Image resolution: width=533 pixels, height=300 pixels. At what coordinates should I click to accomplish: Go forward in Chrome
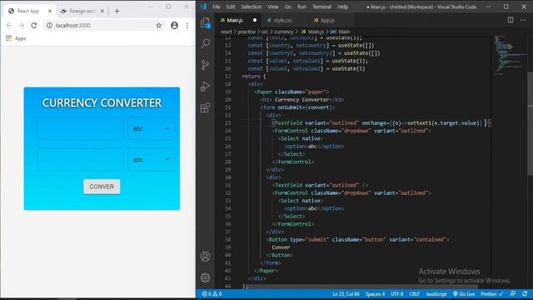tap(21, 26)
